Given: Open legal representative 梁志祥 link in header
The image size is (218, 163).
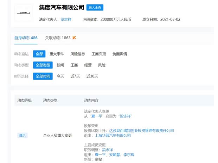Looking at the screenshot, I should 66,19.
